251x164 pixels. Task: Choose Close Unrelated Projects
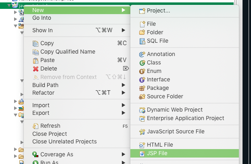(64, 141)
